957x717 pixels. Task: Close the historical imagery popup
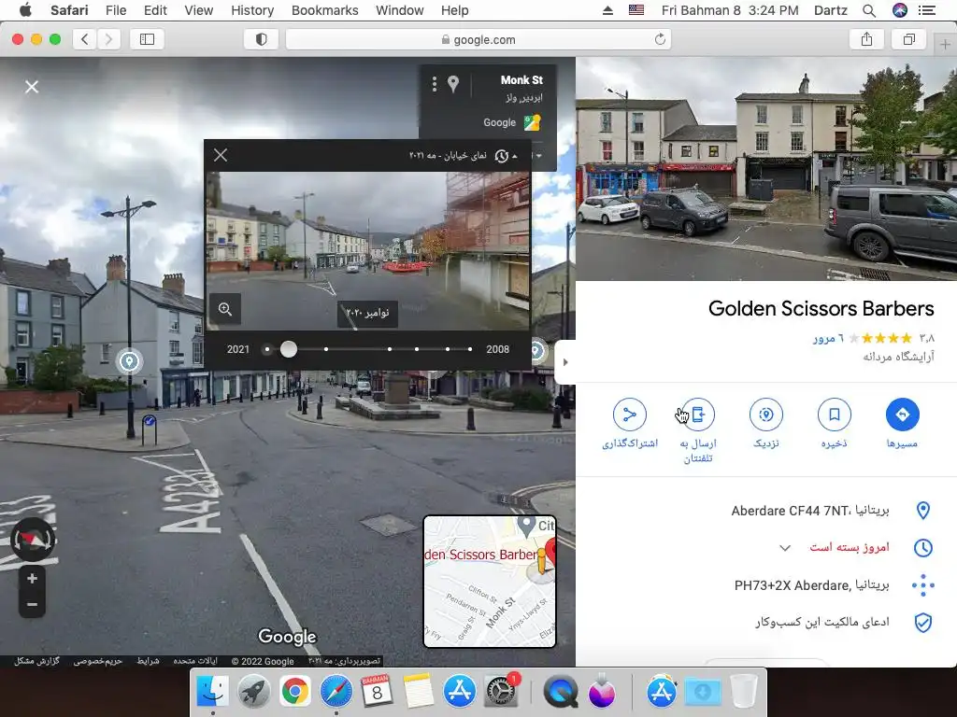(x=221, y=155)
